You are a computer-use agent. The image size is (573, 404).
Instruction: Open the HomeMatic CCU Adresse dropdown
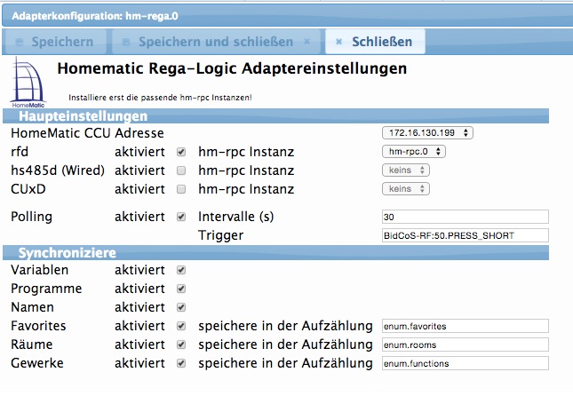tap(428, 133)
